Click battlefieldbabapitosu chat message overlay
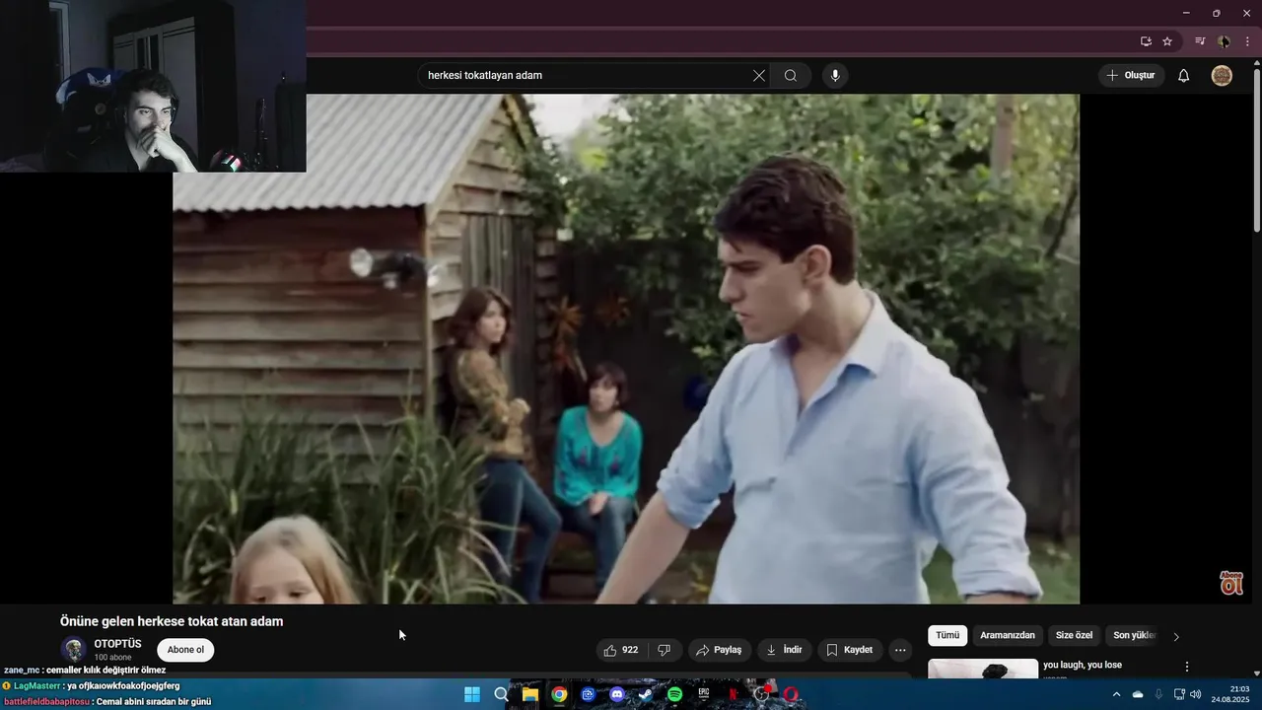Screen dimensions: 1262x710 [107, 702]
